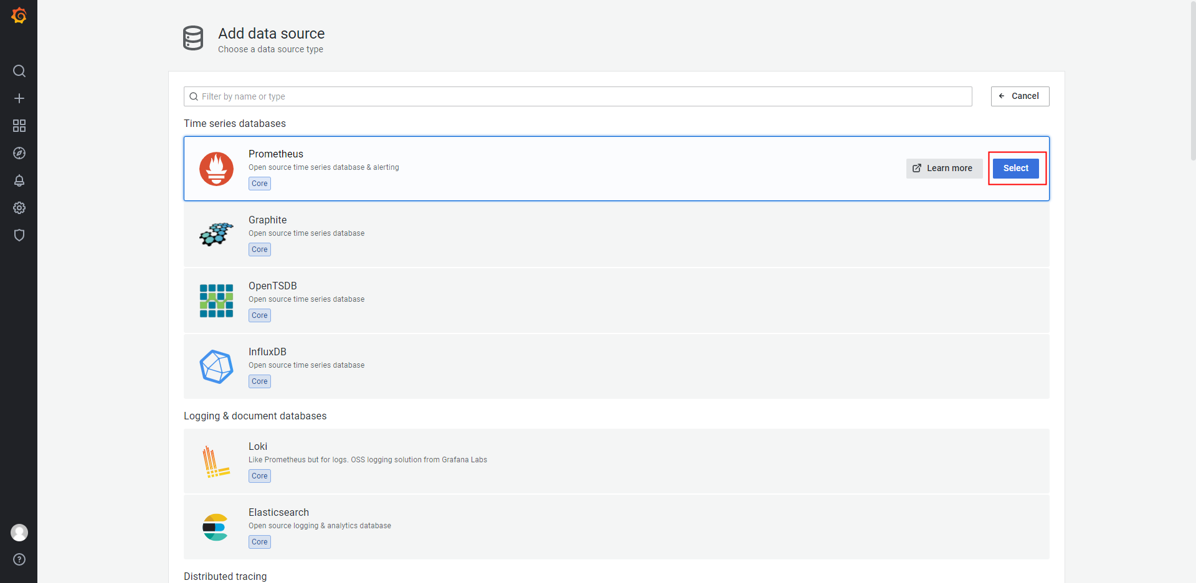Click the Loki description about OSS logging

tap(368, 460)
